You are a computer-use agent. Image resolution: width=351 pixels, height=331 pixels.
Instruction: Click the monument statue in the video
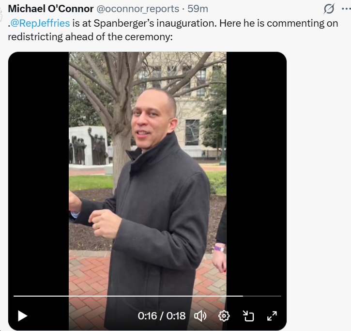coord(89,146)
